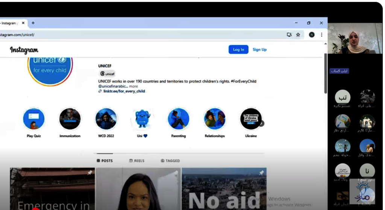Select the presenter video tile
The height and width of the screenshot is (210, 385).
point(355,38)
